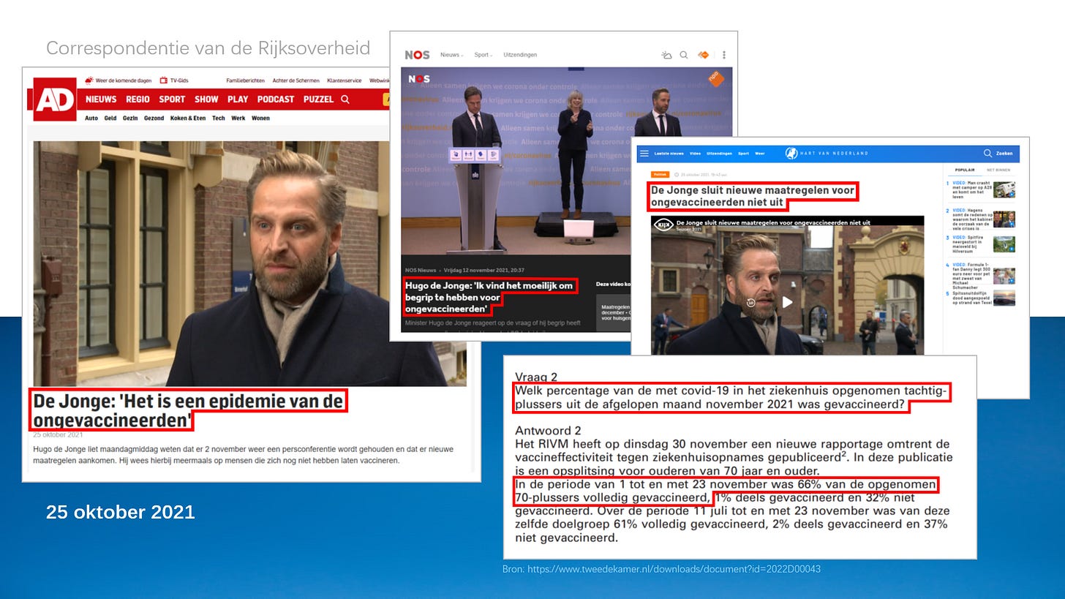Click 'Achter de Schermen' in AD top bar
1065x599 pixels.
coord(296,80)
